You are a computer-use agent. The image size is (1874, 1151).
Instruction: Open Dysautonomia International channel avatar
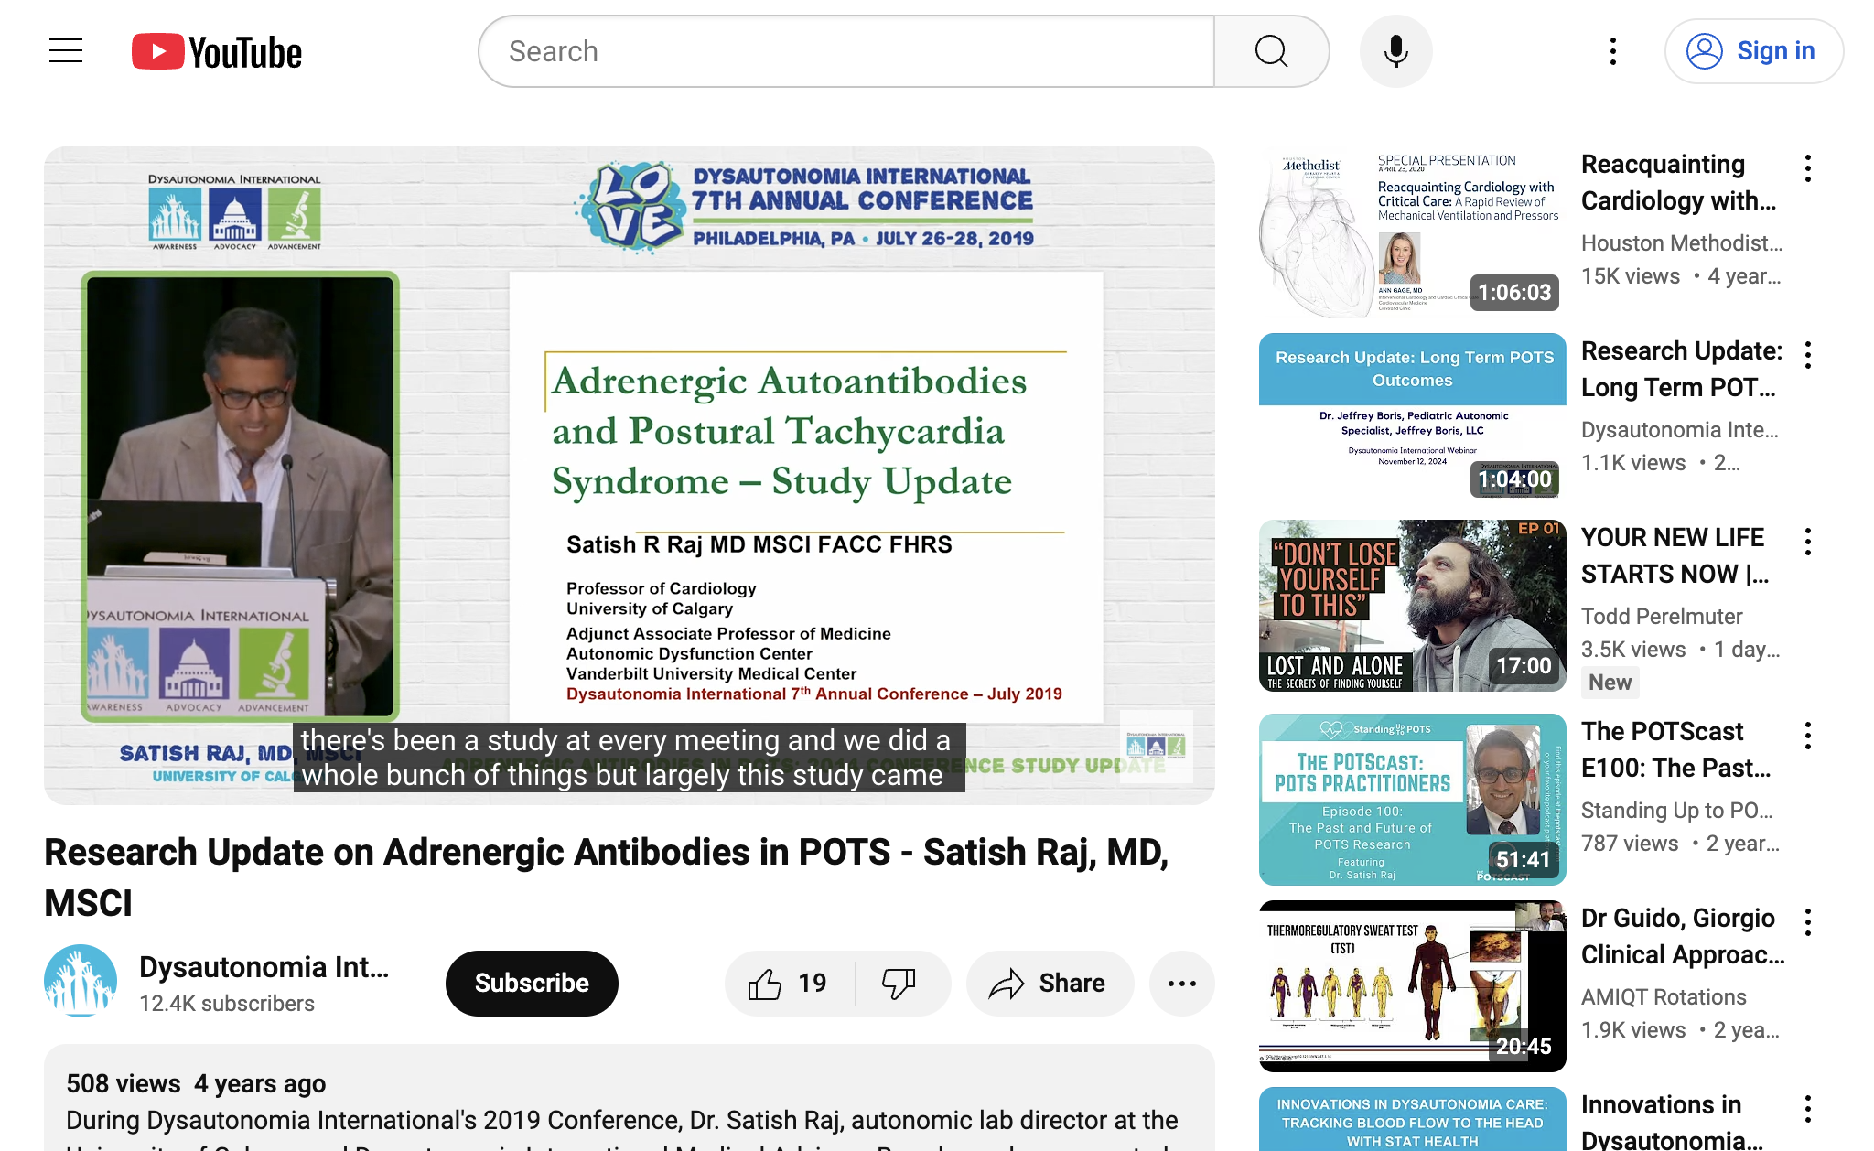81,981
